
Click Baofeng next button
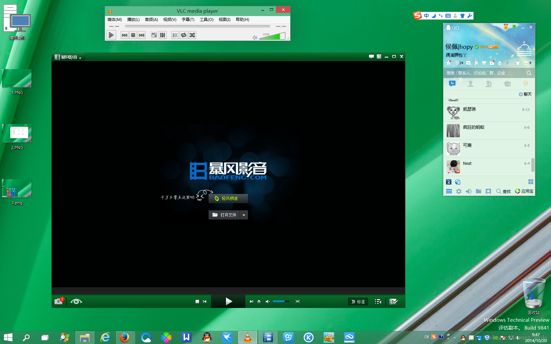click(x=251, y=301)
